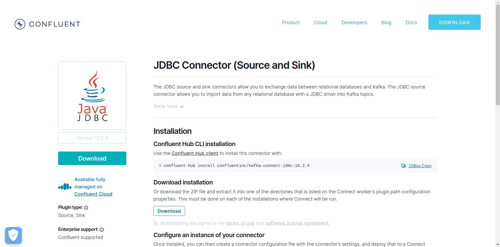This screenshot has height=247, width=500.
Task: Click the teal Download button under version
Action: click(92, 158)
